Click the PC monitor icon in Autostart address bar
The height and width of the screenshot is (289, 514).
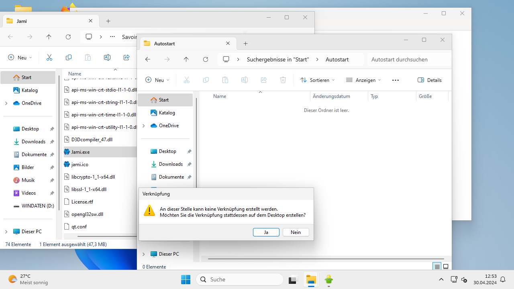(226, 59)
